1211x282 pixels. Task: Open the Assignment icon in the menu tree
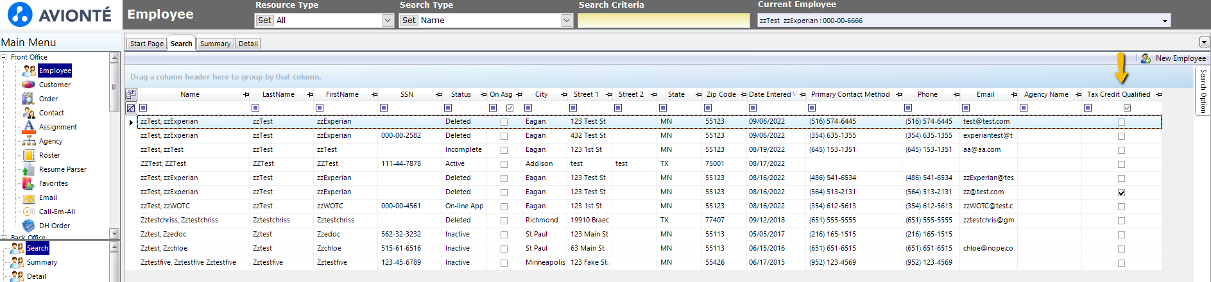[x=28, y=127]
